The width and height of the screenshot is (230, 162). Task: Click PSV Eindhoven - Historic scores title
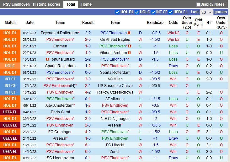(x=32, y=4)
